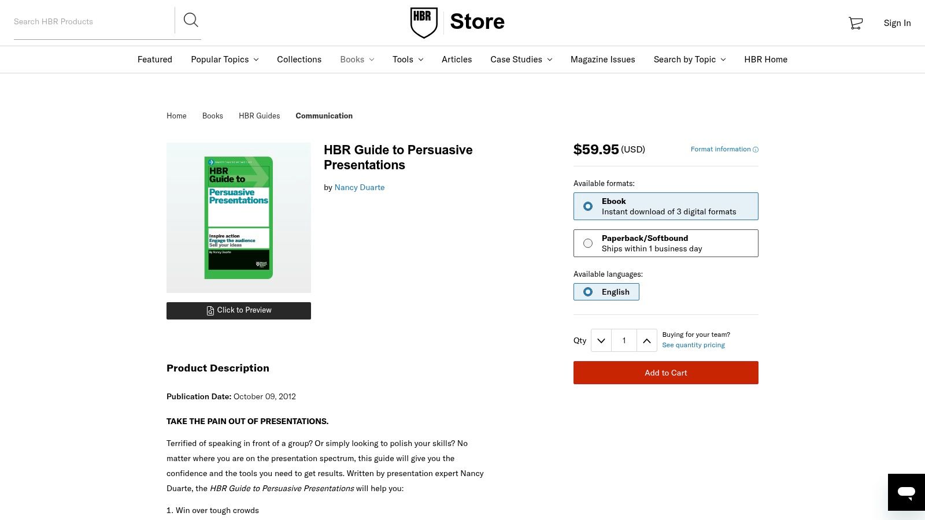Increase quantity with the up arrow

646,340
